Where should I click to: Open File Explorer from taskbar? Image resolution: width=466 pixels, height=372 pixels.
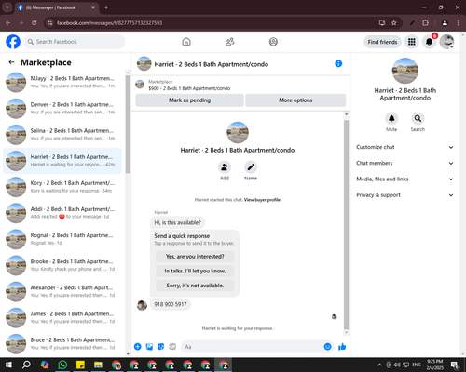click(98, 365)
